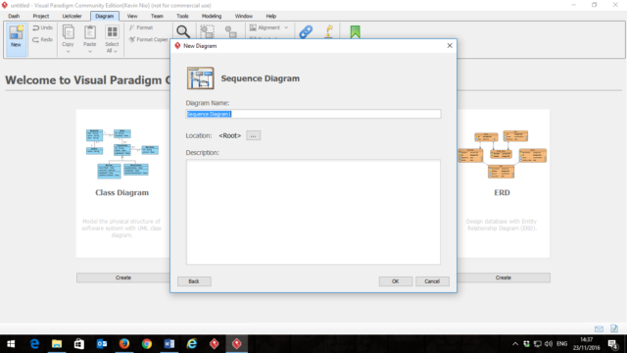Image resolution: width=627 pixels, height=353 pixels.
Task: Click the Format Copier tool
Action: (148, 39)
